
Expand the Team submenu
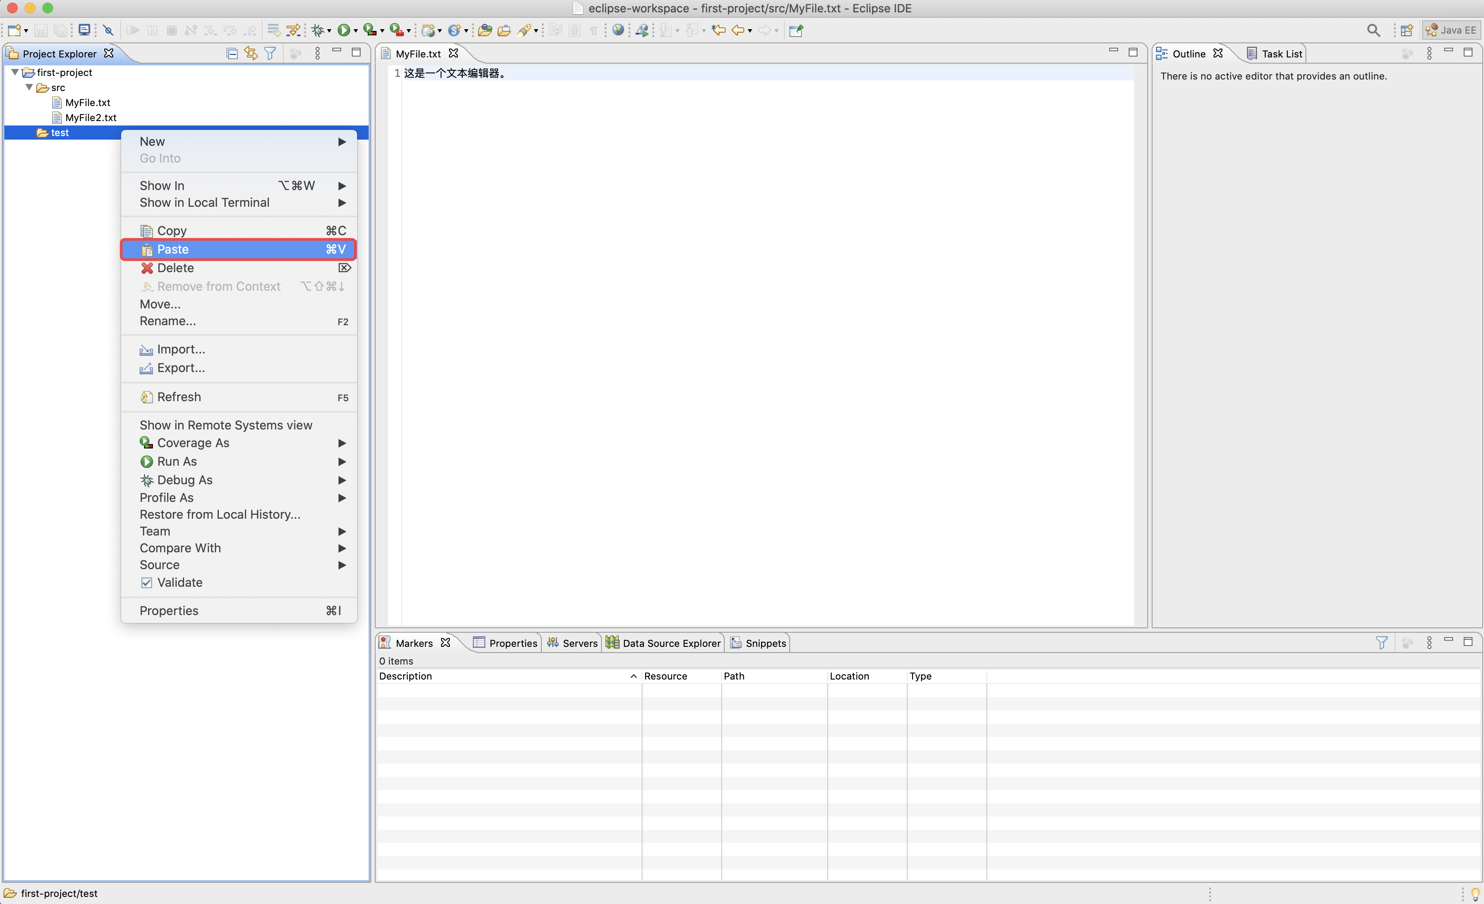[240, 531]
